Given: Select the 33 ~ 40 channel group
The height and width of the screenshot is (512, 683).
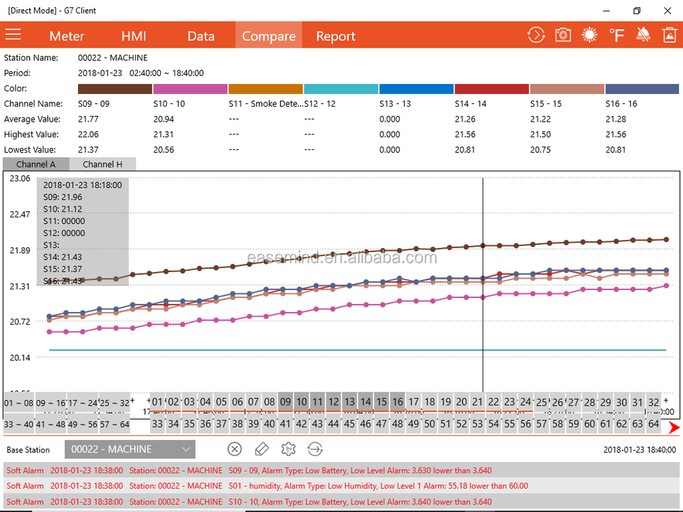Looking at the screenshot, I should [18, 425].
